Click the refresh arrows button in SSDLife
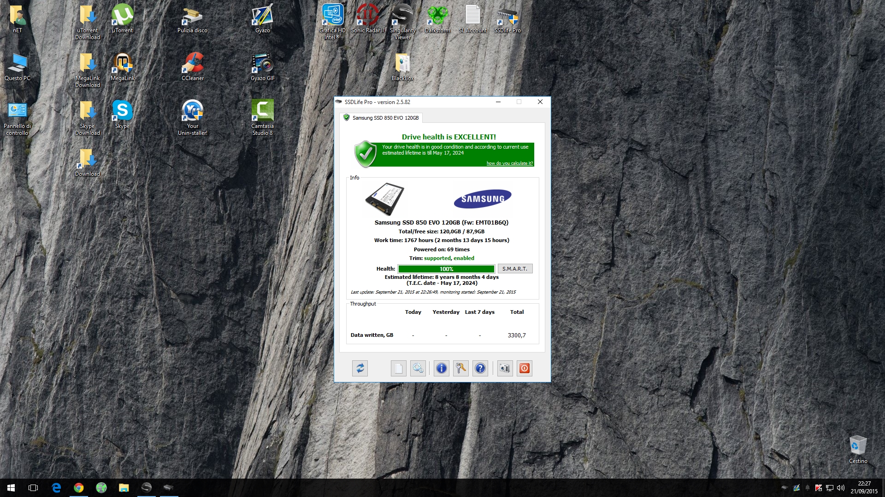The image size is (885, 497). 360,368
